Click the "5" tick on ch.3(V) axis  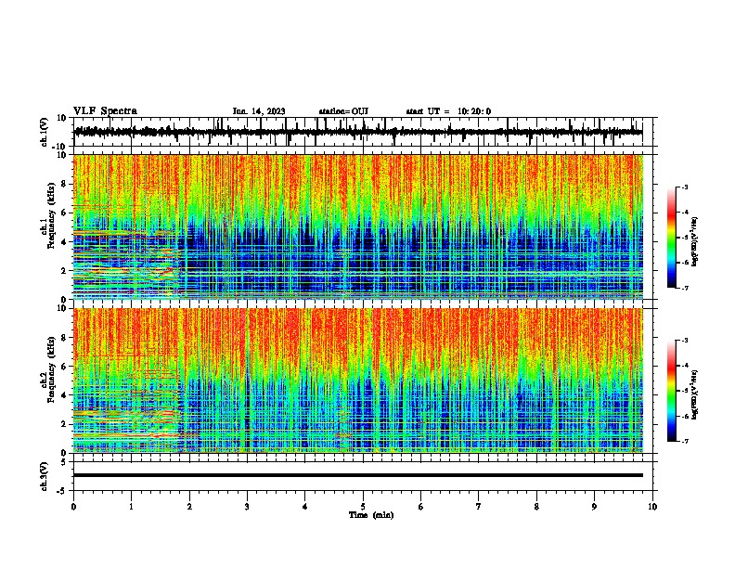64,461
